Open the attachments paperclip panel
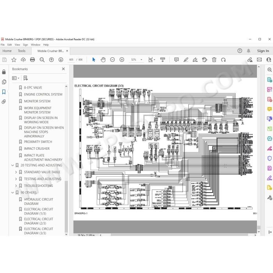This screenshot has width=273, height=273. 4,101
